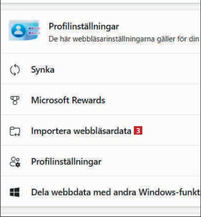This screenshot has width=201, height=217.
Task: Click the word Windows-funkt in last row
Action: pyautogui.click(x=169, y=192)
